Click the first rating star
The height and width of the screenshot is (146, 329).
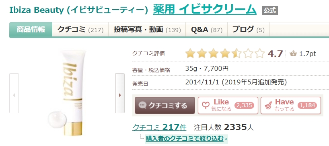(190, 53)
